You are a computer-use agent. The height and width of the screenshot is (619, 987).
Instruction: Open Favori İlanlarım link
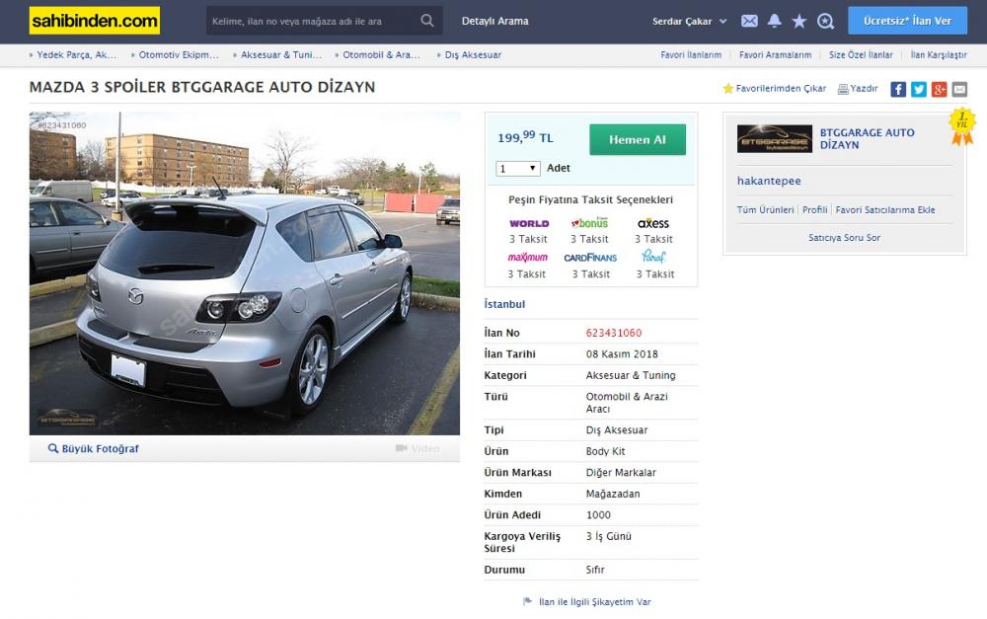691,54
